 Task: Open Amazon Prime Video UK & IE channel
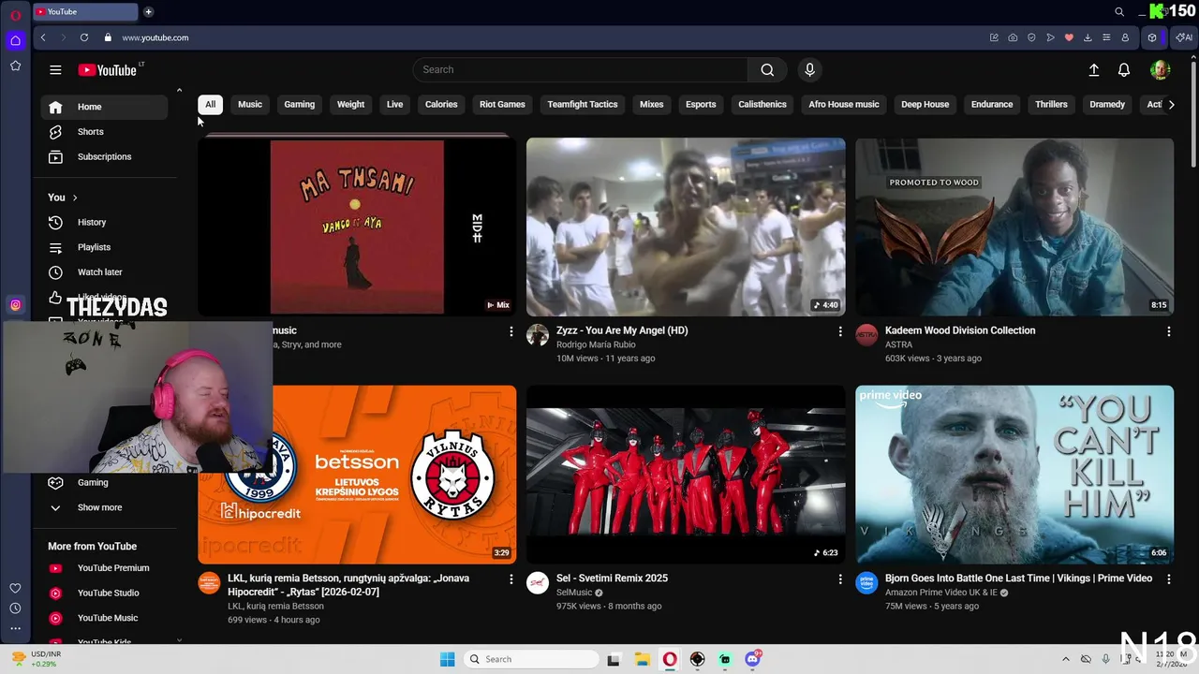click(x=940, y=593)
